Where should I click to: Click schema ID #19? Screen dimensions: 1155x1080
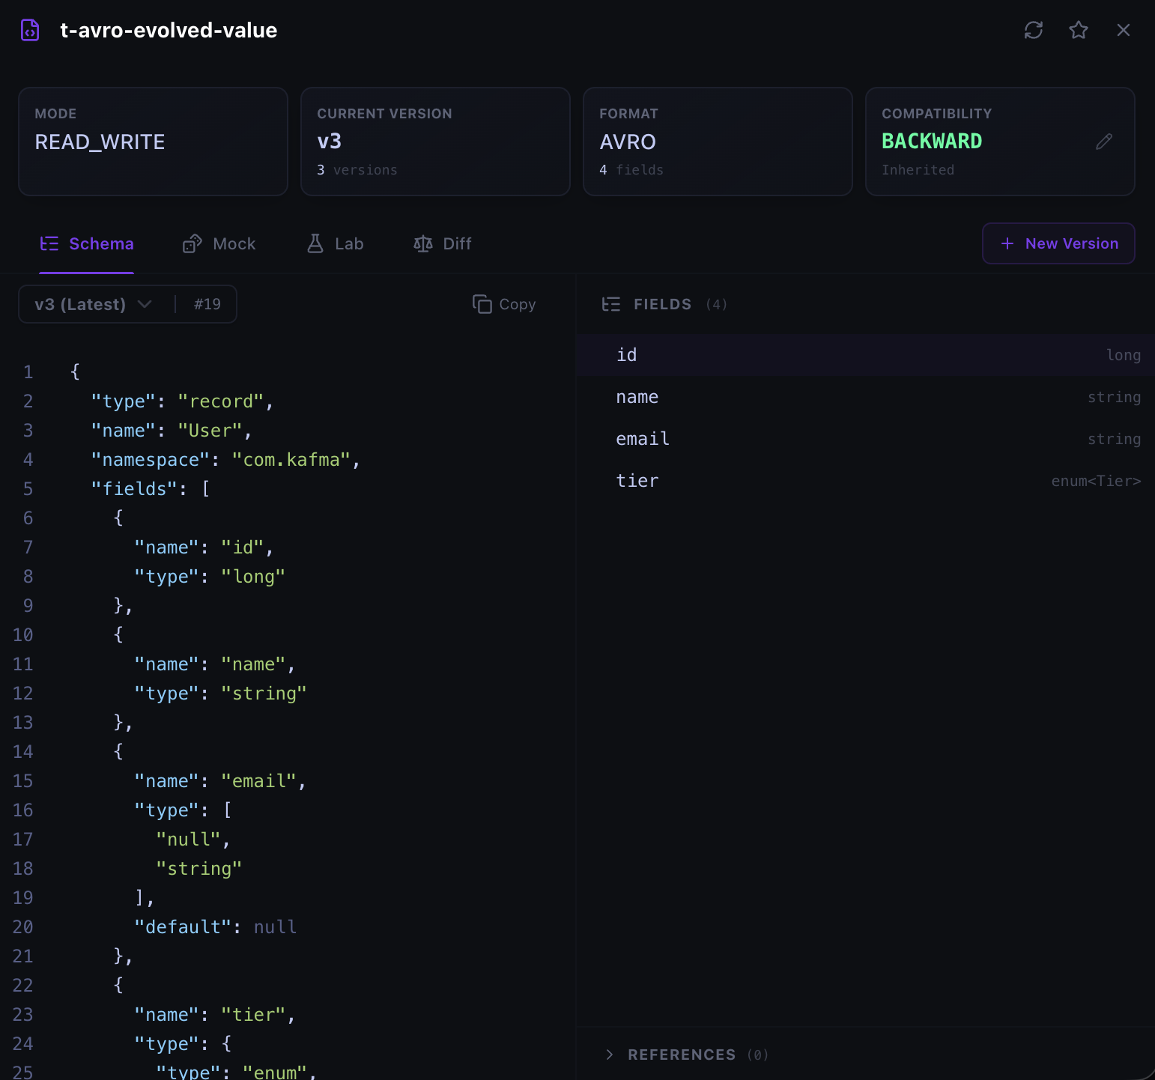(207, 304)
